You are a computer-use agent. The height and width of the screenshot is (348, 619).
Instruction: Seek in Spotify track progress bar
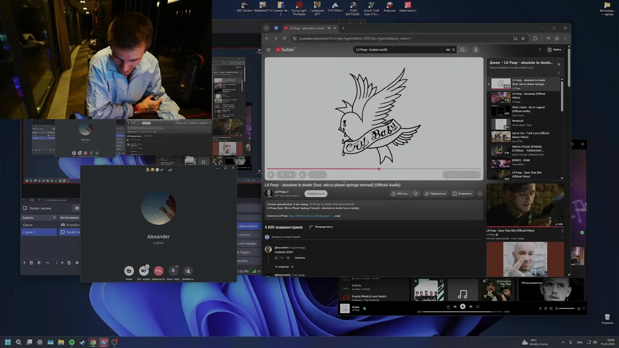click(462, 312)
